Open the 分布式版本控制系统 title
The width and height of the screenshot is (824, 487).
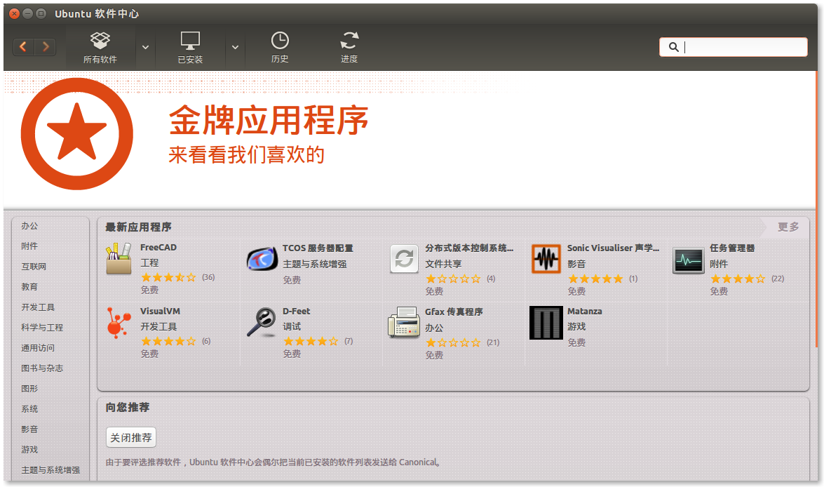[468, 248]
